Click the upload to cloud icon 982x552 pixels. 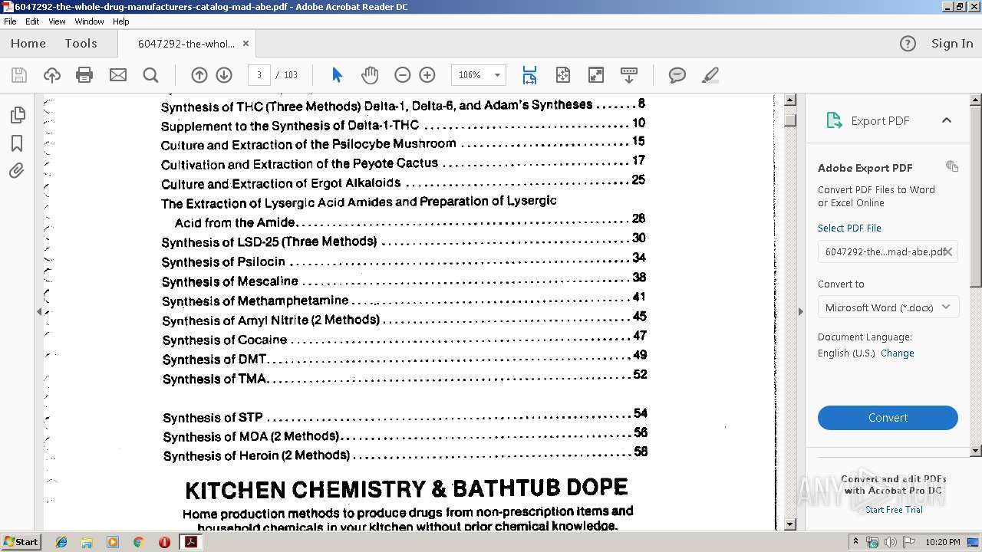pyautogui.click(x=52, y=75)
